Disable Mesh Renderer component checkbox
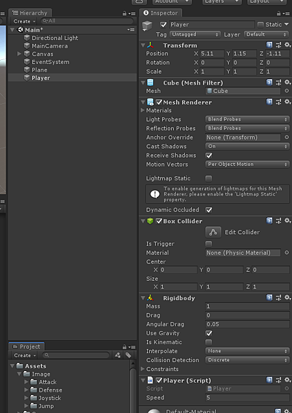Viewport: 292px width, 413px height. 159,102
